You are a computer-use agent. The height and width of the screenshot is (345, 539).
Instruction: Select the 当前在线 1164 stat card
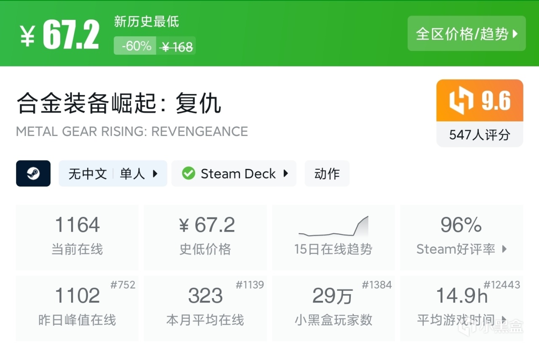pyautogui.click(x=77, y=237)
